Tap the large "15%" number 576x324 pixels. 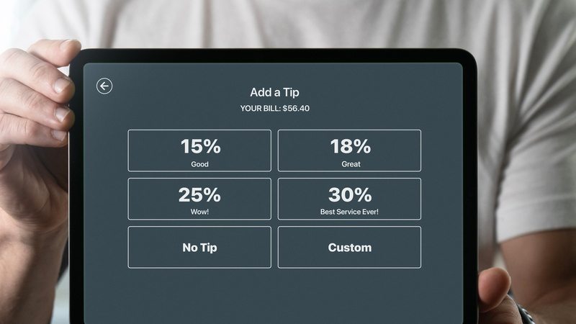pos(200,146)
